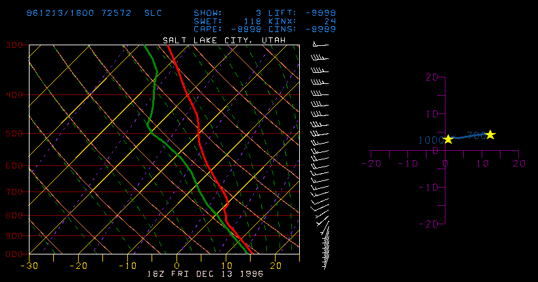The image size is (538, 282).
Task: Select the 900 pressure level label
Action: point(14,235)
